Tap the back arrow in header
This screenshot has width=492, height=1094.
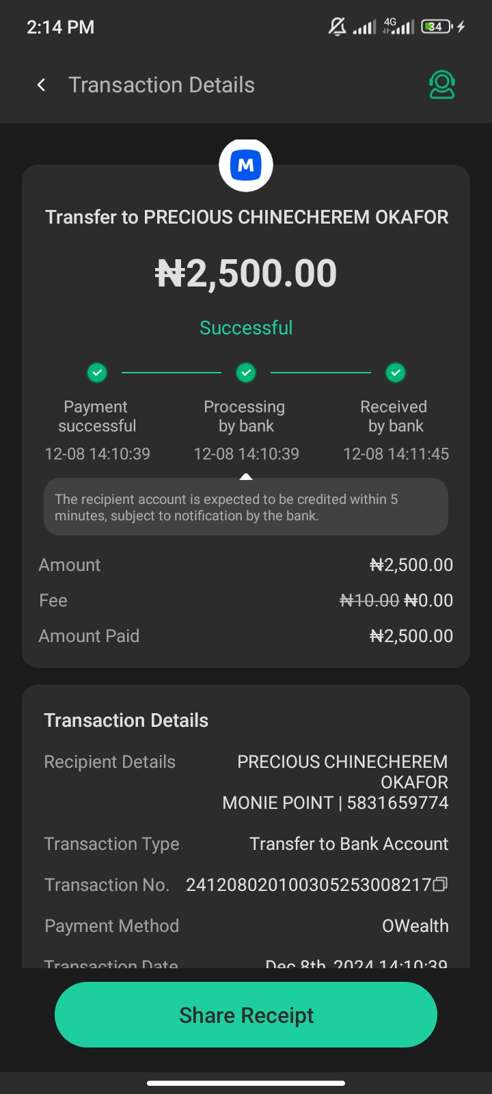pyautogui.click(x=42, y=85)
